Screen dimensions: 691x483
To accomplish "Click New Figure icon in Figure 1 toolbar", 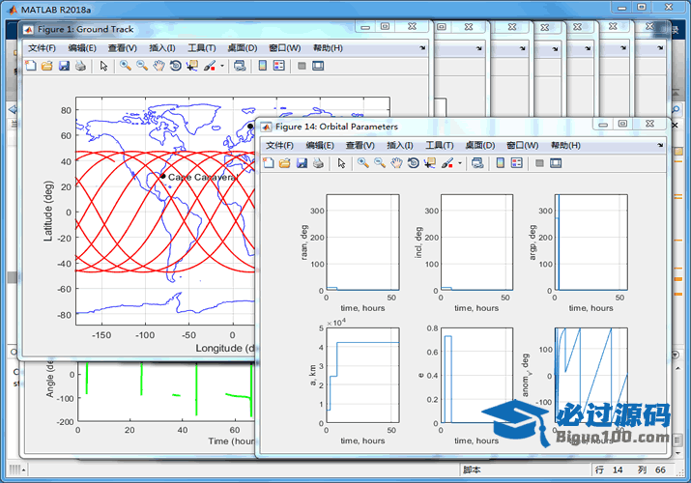I will coord(30,66).
